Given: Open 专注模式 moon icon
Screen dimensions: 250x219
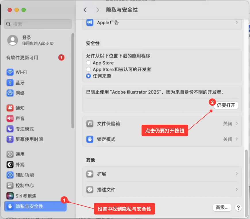Looking at the screenshot, I should point(10,129).
